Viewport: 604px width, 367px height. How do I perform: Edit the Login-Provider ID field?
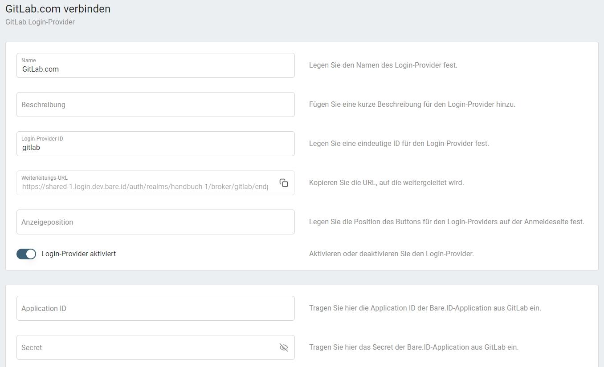[x=155, y=144]
